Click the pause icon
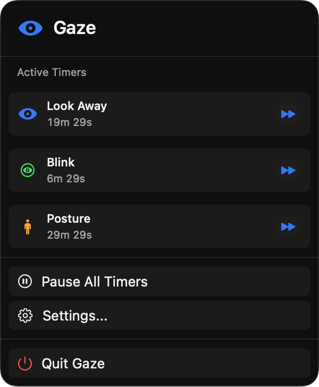Viewport: 319px width, 387px height. (x=25, y=281)
